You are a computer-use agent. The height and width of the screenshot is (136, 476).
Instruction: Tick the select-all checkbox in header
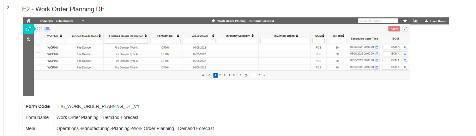38,41
